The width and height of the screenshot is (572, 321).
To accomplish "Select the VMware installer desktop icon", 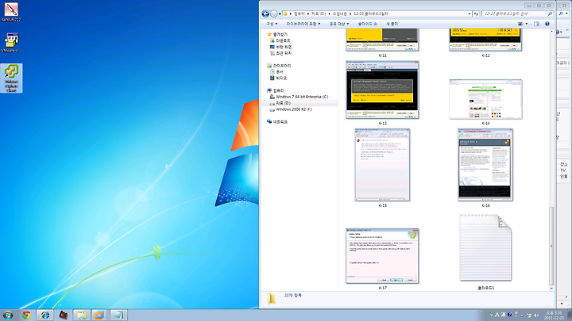I will [11, 42].
